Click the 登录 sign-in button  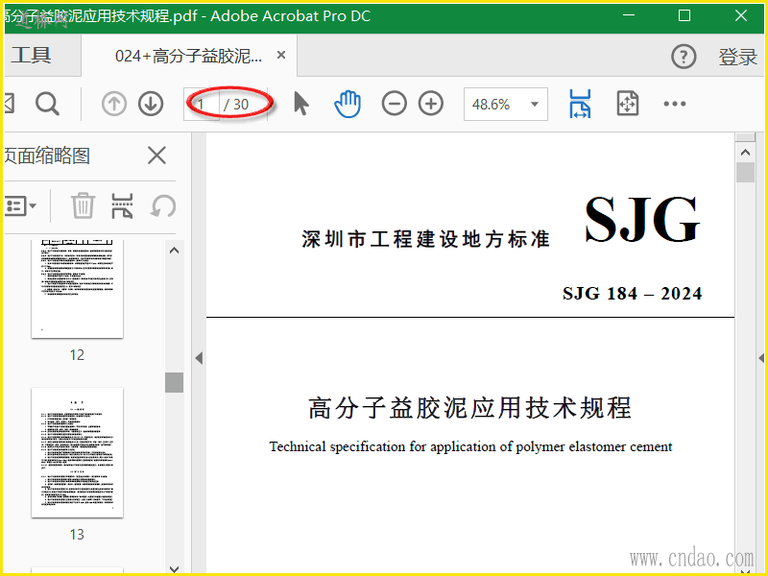(x=737, y=57)
